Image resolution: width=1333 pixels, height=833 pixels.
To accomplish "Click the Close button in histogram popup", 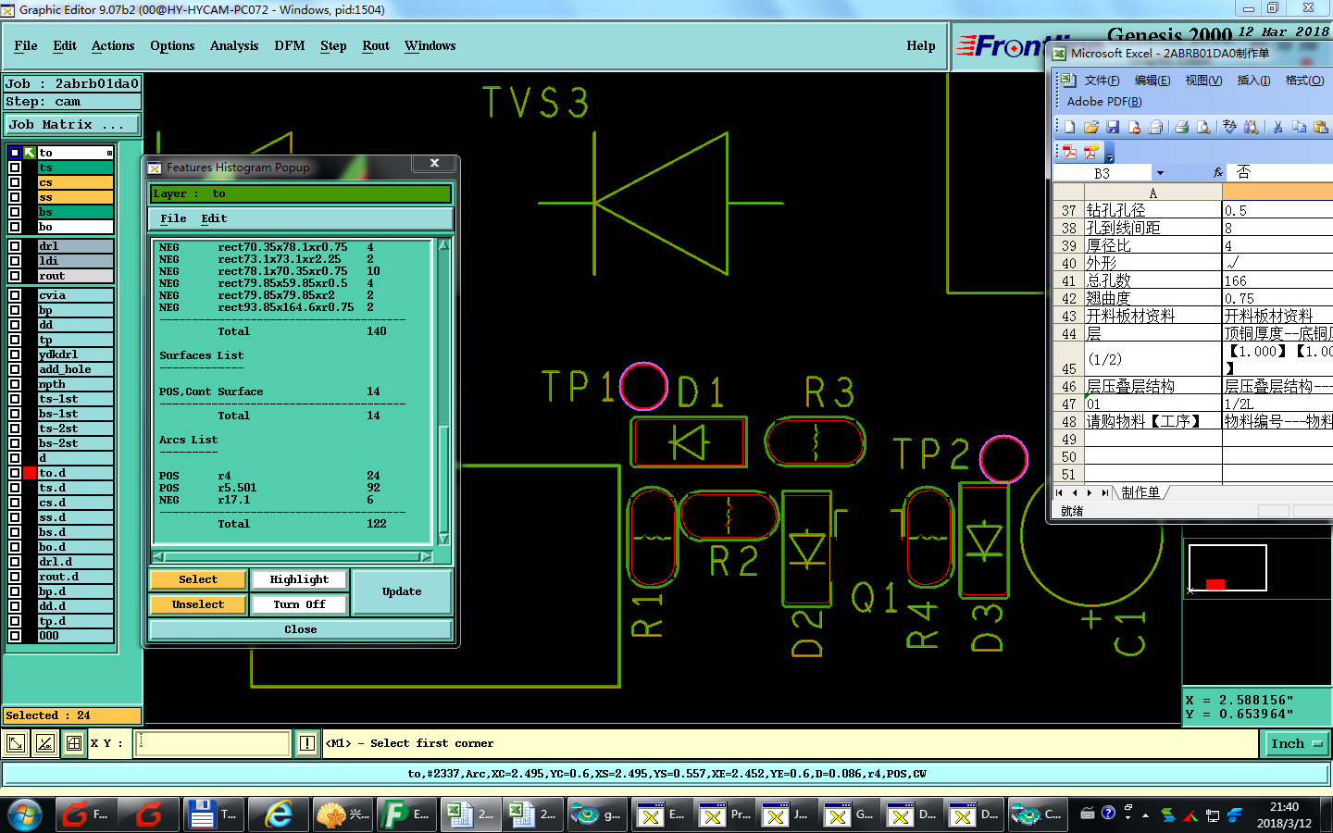I will pyautogui.click(x=301, y=629).
